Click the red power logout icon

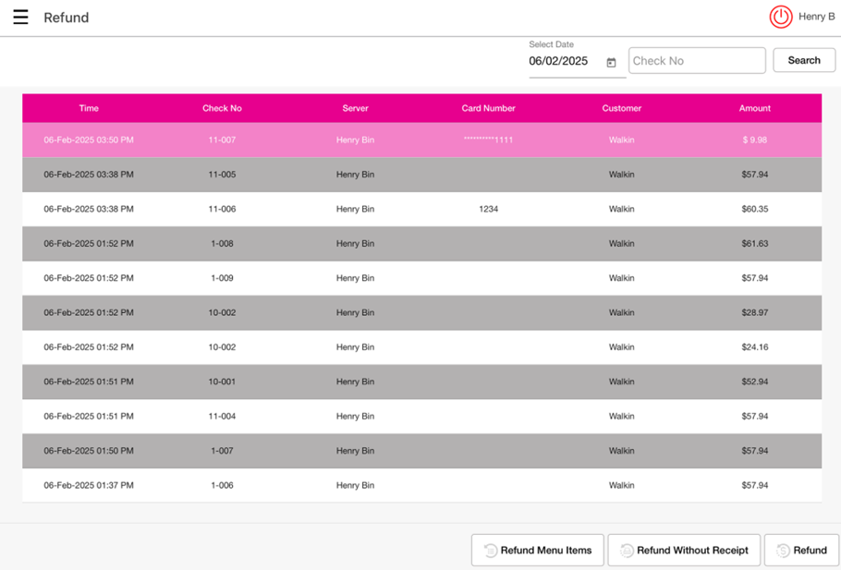(781, 17)
